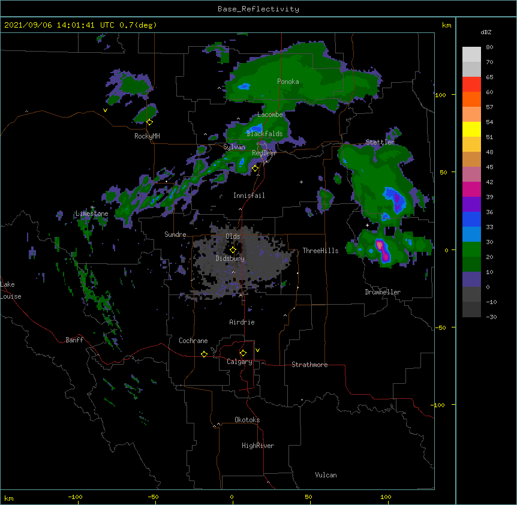Click the Didsbury city label
The image size is (517, 505).
(230, 258)
